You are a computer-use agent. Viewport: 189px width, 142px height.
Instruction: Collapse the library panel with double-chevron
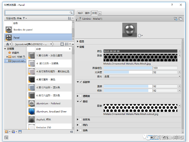pyautogui.click(x=72, y=132)
